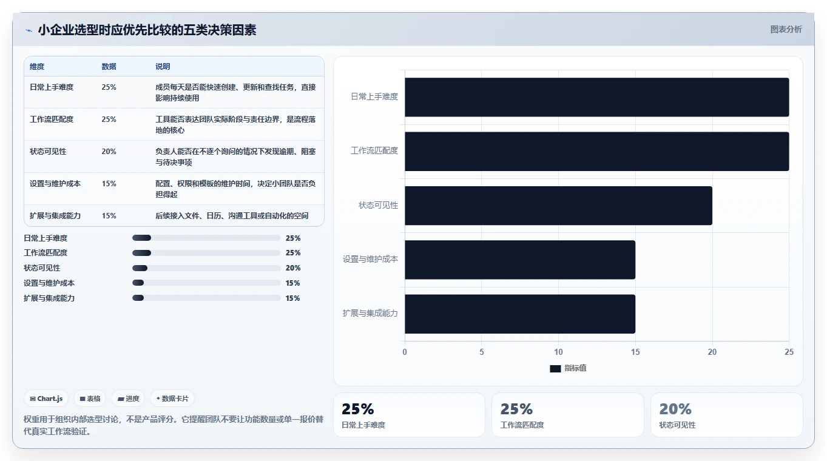Click the x-axis tick label 5
The width and height of the screenshot is (827, 461).
(x=482, y=352)
